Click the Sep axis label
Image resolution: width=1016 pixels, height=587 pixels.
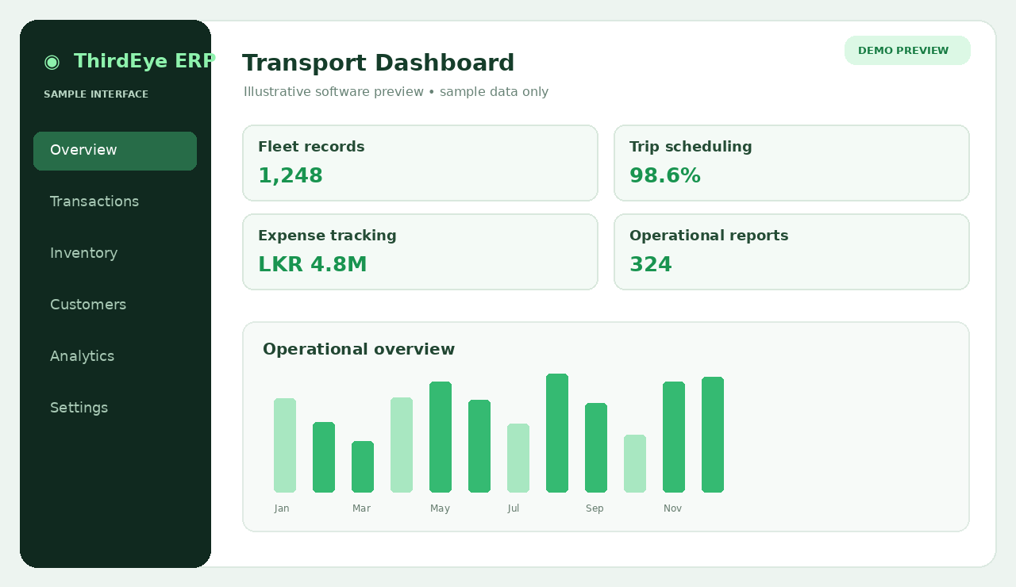point(595,508)
